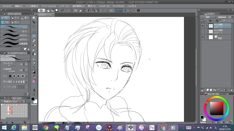This screenshot has width=234, height=131.
Task: Open 編集(E) menu
Action: (19, 6)
